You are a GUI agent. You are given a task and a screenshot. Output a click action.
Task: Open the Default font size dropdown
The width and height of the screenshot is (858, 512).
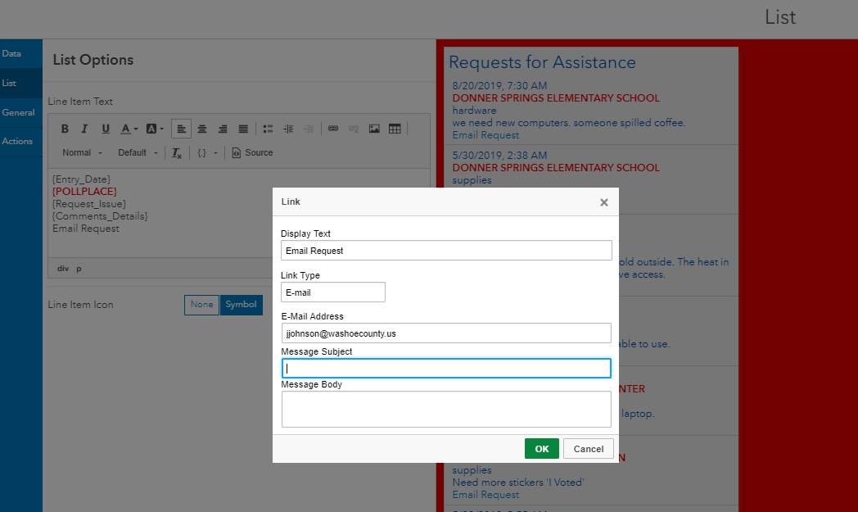138,152
